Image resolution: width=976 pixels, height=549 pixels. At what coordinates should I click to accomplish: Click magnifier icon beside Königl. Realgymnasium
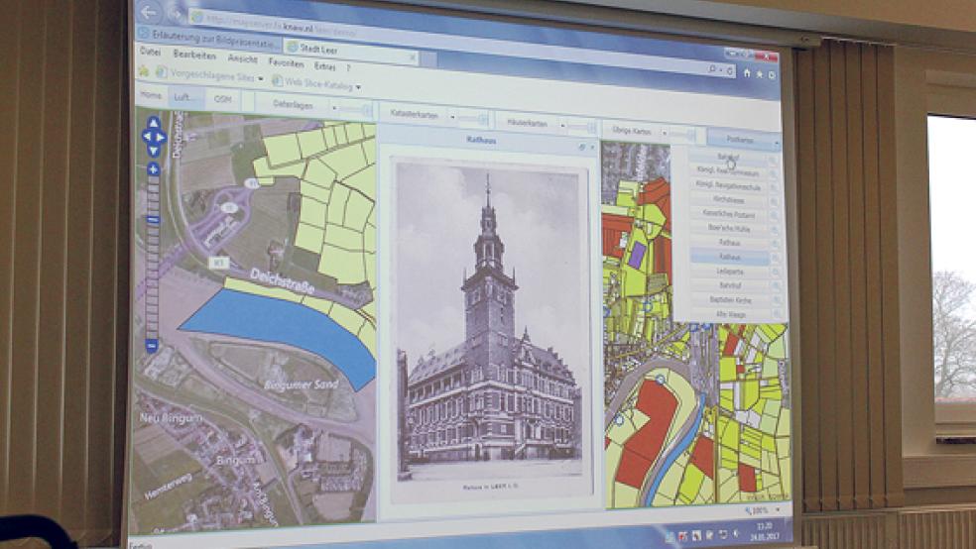tap(774, 174)
